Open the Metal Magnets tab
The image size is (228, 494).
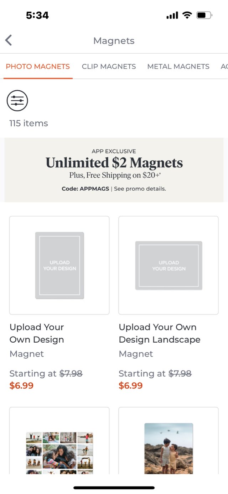click(178, 66)
